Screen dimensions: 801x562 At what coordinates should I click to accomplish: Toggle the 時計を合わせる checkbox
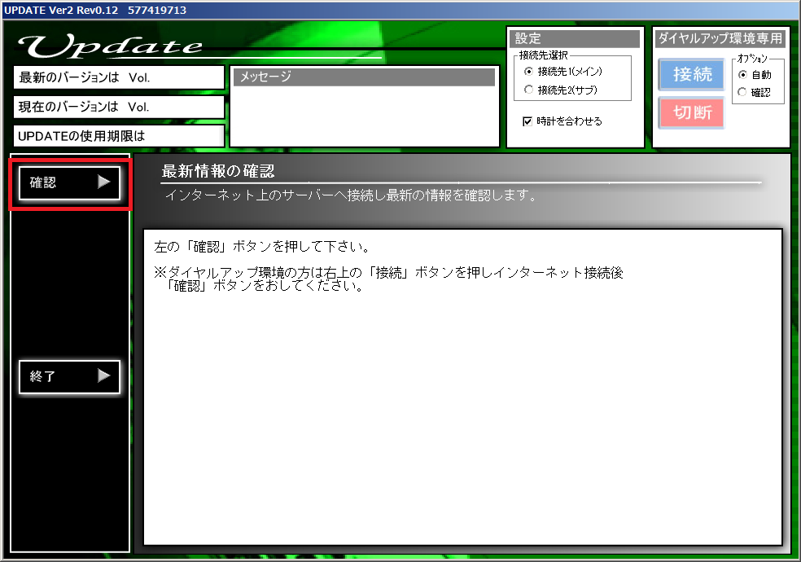point(527,121)
